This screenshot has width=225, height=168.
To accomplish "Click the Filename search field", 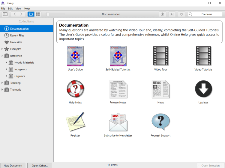I will pyautogui.click(x=205, y=14).
